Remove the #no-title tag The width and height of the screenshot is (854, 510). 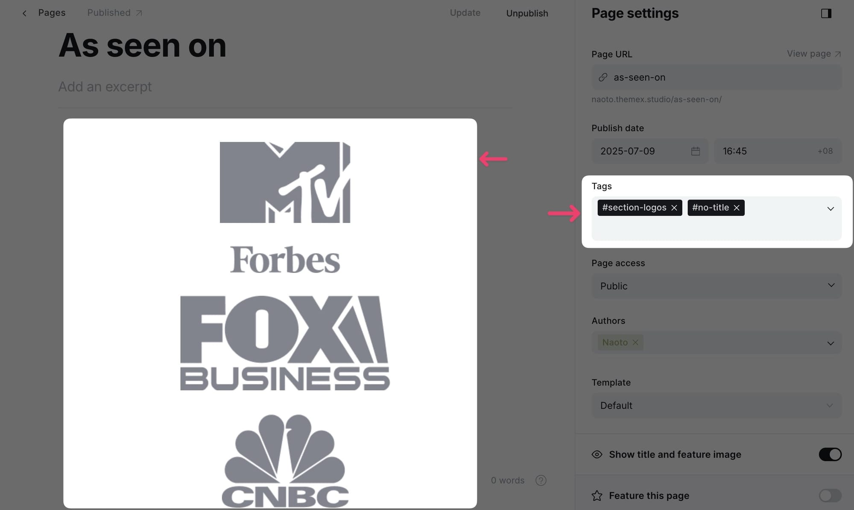[737, 208]
